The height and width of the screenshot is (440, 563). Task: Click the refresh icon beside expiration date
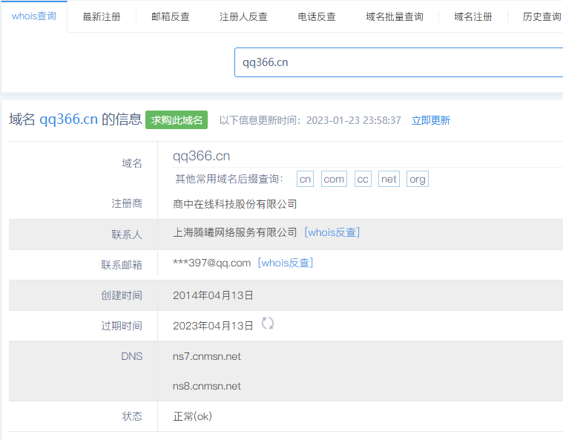click(268, 324)
